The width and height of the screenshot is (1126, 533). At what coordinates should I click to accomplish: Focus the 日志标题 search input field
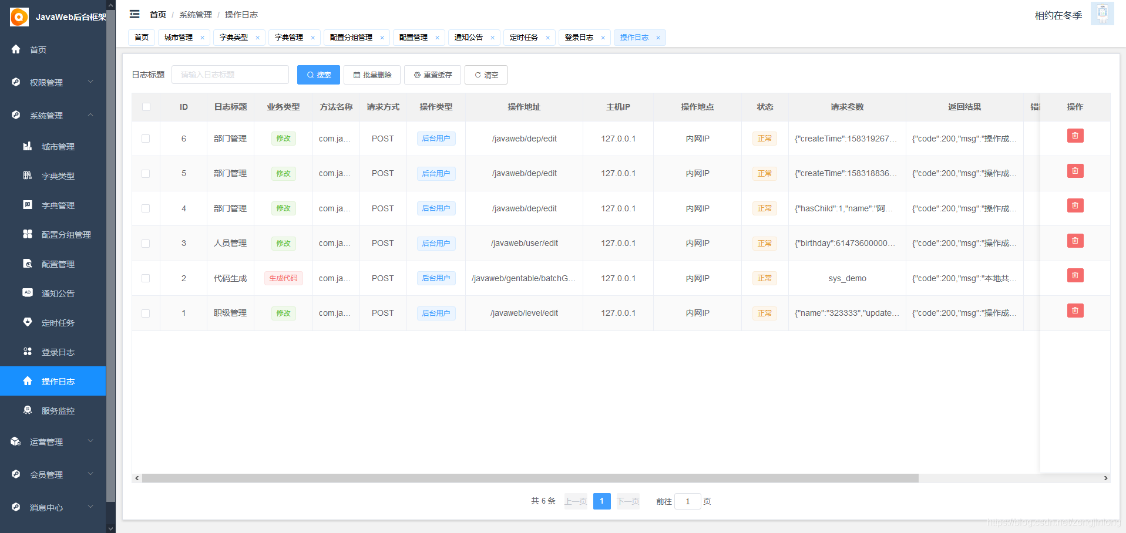tap(230, 75)
